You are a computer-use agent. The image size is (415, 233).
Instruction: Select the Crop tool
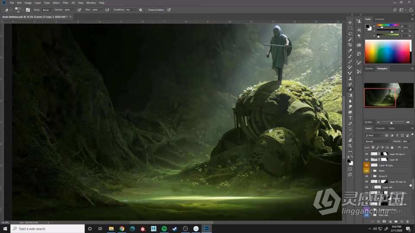coord(350,45)
